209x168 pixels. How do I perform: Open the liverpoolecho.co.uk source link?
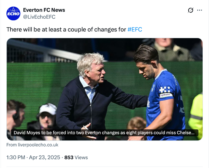32,145
